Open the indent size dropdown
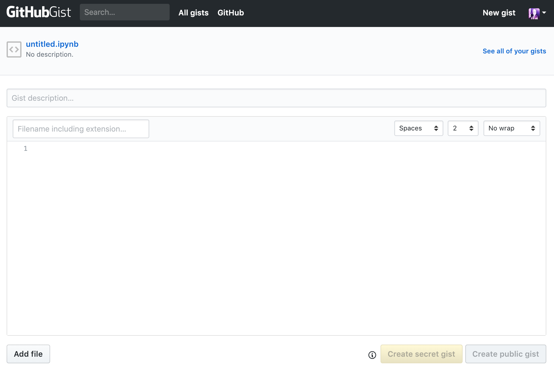The width and height of the screenshot is (554, 371). click(463, 128)
